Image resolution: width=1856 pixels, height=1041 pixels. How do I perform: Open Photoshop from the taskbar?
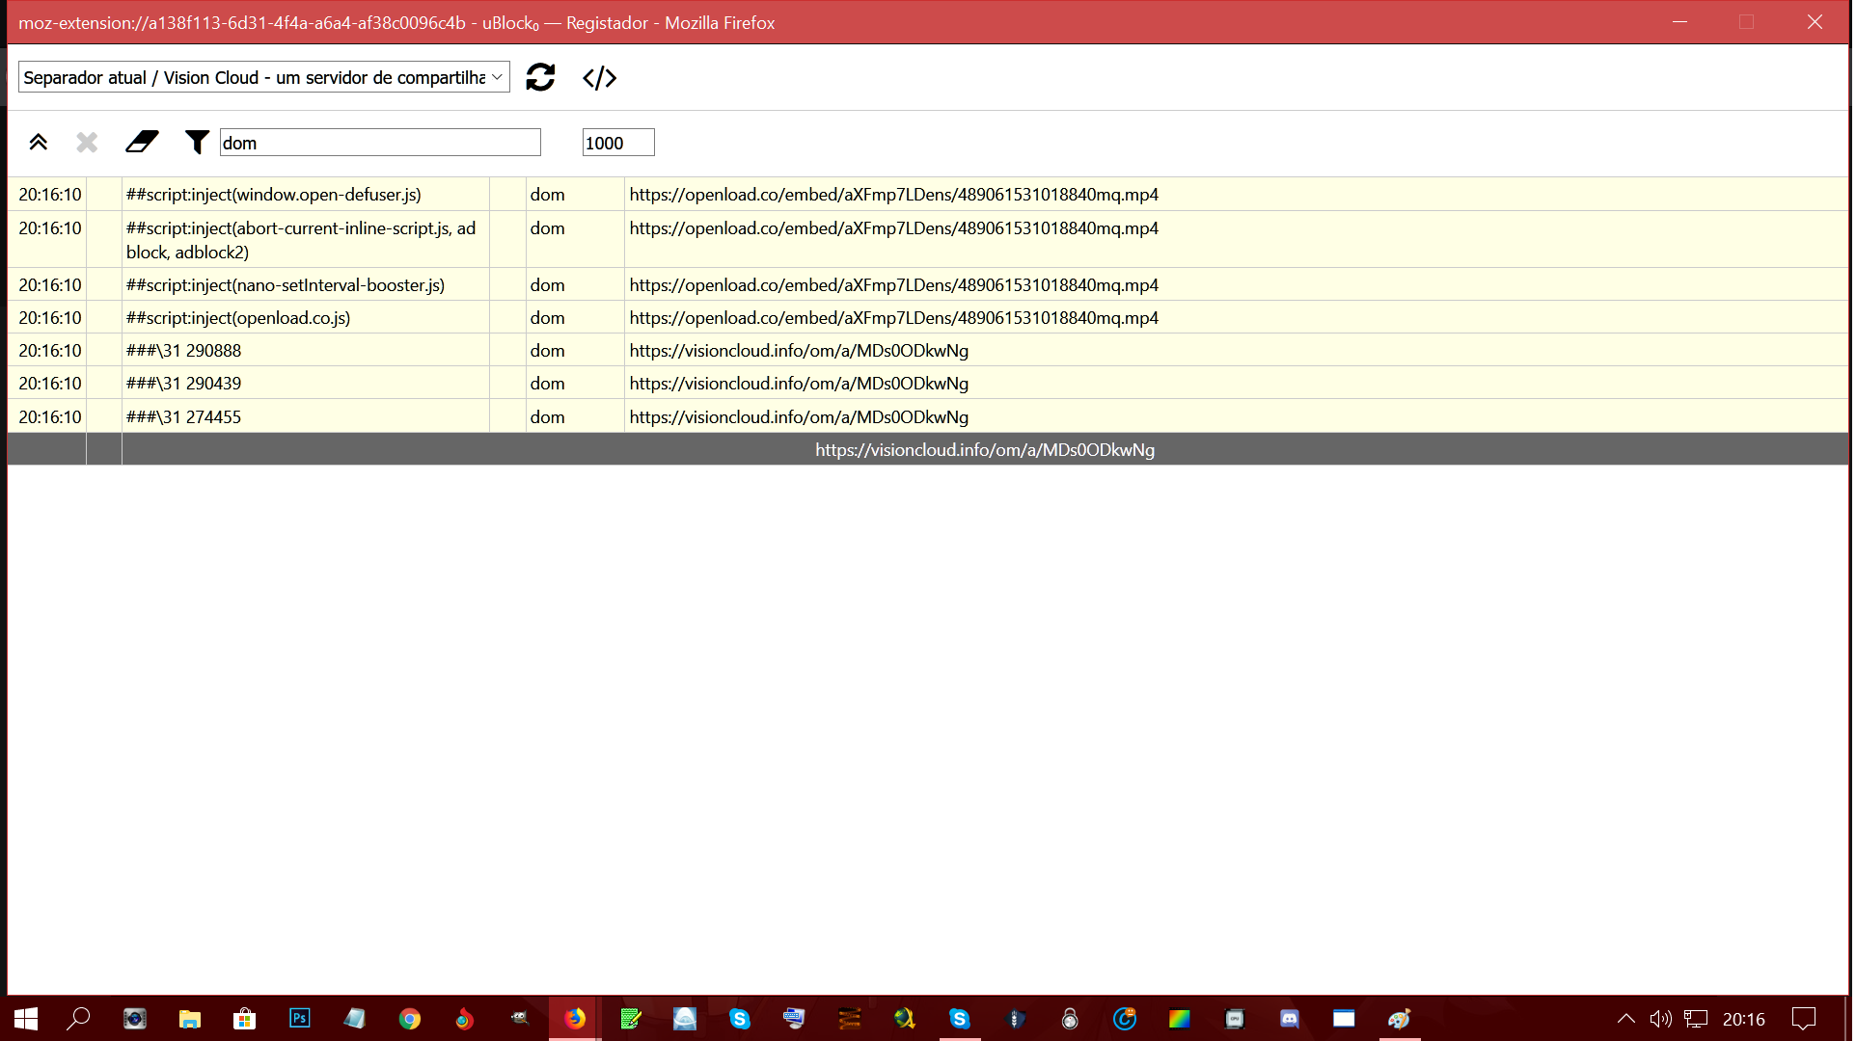[300, 1019]
